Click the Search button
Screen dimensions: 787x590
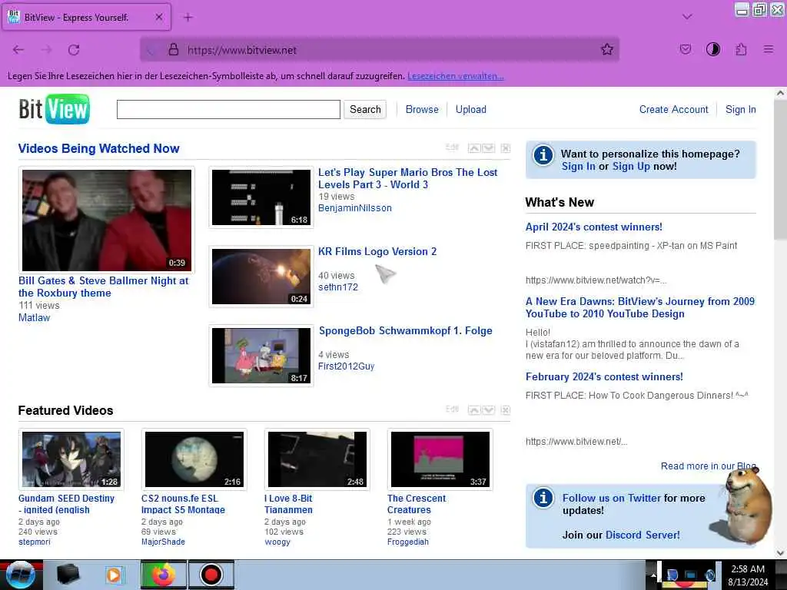coord(365,109)
